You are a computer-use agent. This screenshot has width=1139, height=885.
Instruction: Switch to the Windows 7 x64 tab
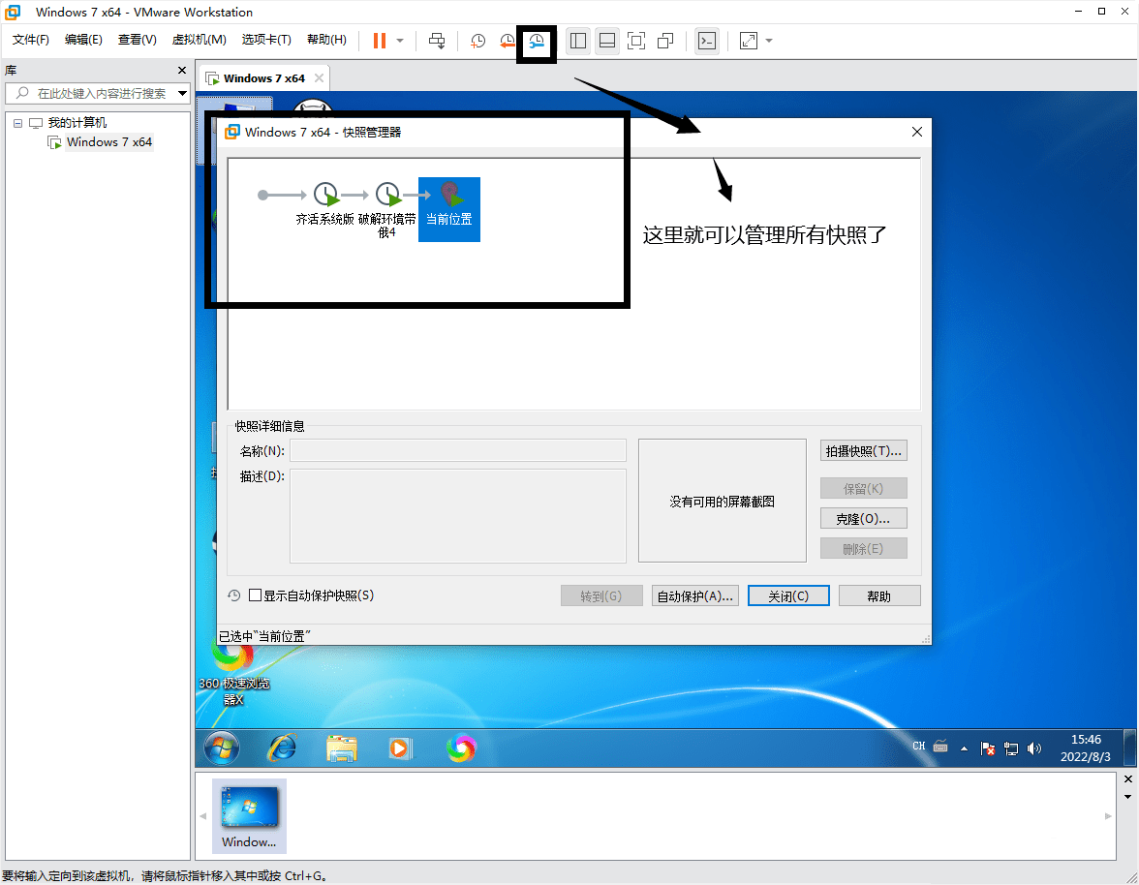(263, 78)
